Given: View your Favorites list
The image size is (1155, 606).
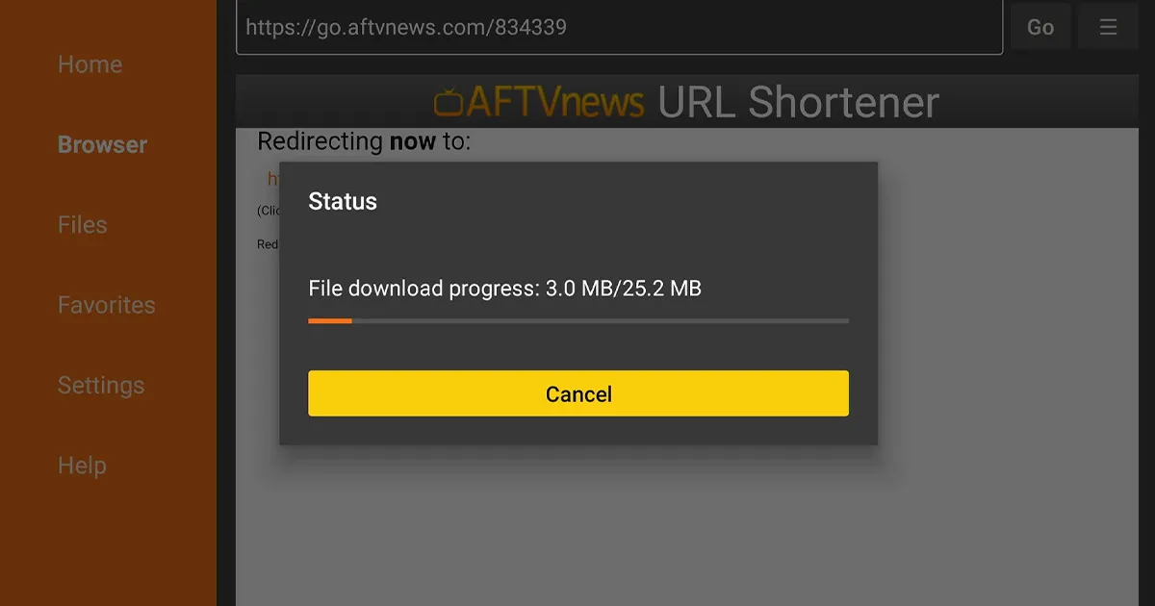Looking at the screenshot, I should pos(106,305).
